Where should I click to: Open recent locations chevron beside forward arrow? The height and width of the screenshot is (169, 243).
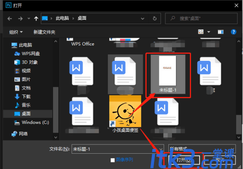[29, 18]
